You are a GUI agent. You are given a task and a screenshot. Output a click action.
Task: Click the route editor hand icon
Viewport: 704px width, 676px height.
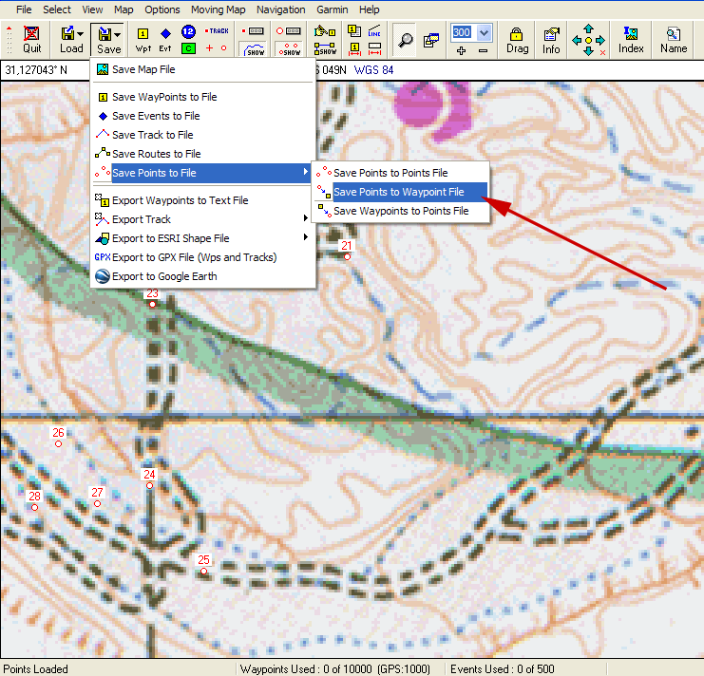(325, 31)
